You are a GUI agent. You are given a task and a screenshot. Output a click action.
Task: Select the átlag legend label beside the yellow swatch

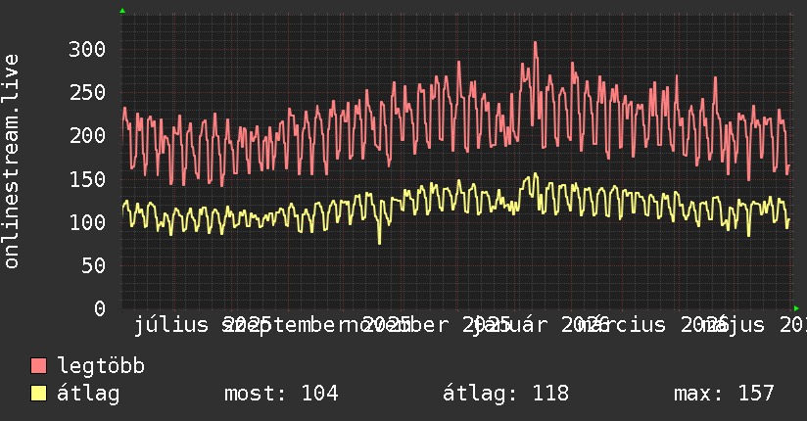pos(88,394)
